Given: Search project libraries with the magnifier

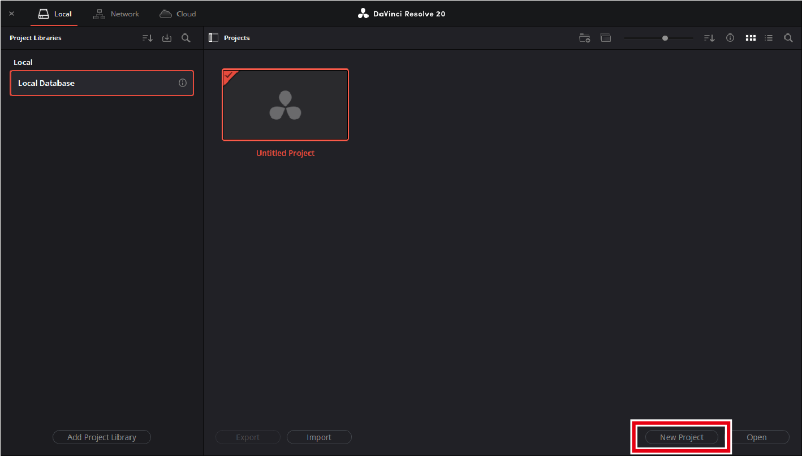Looking at the screenshot, I should click(x=186, y=38).
